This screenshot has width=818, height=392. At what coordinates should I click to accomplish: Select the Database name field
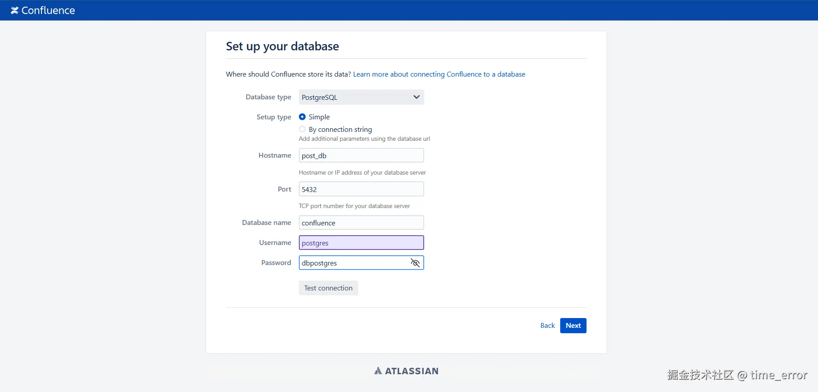[361, 223]
